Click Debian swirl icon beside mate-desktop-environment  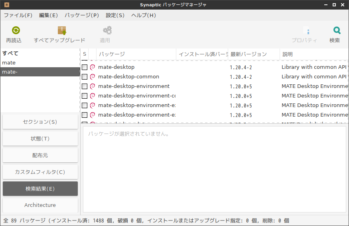click(93, 86)
